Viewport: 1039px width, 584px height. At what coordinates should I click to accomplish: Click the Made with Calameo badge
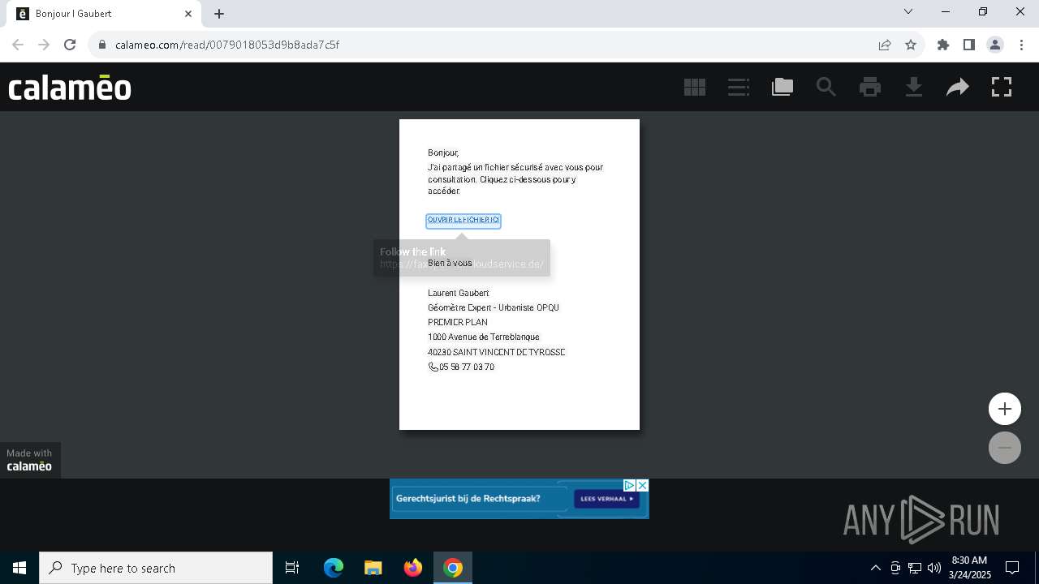[x=30, y=460]
